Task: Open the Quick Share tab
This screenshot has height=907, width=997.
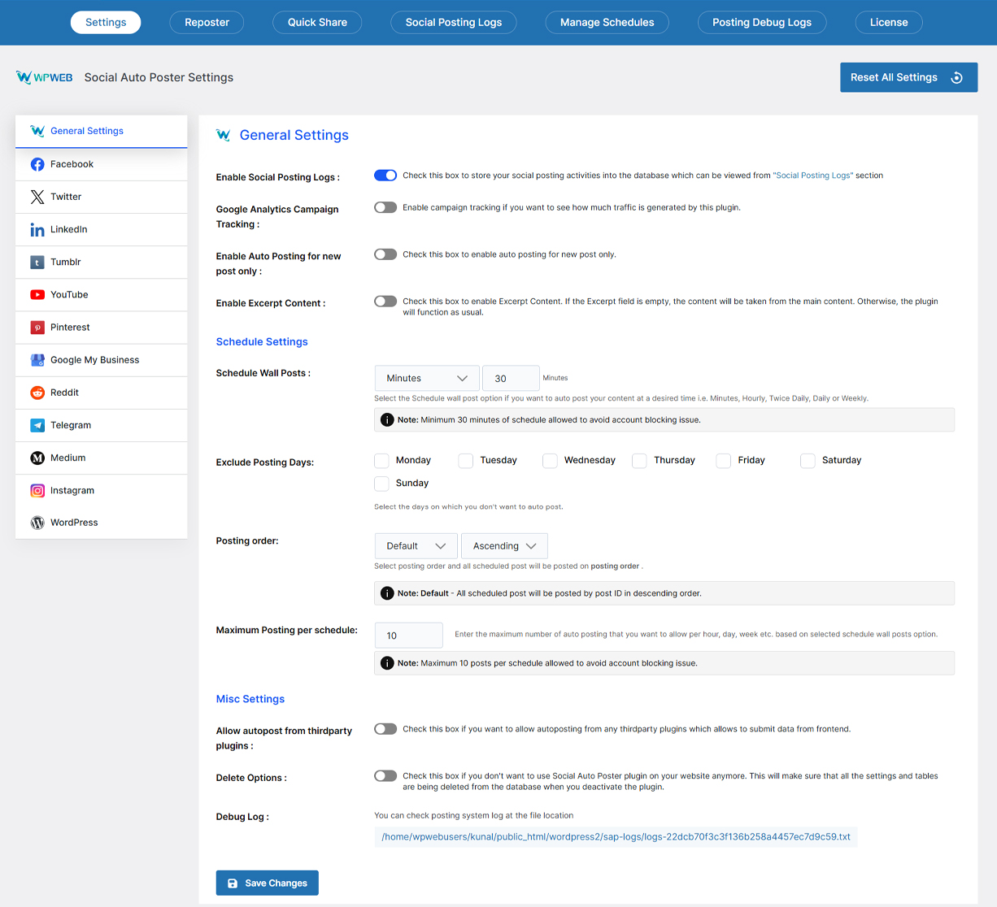Action: tap(317, 23)
